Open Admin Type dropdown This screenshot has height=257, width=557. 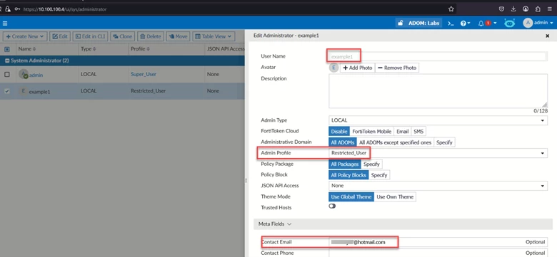438,120
